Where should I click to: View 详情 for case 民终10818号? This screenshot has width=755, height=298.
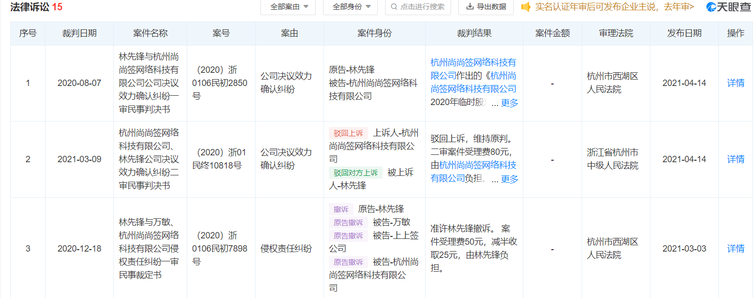click(x=735, y=159)
